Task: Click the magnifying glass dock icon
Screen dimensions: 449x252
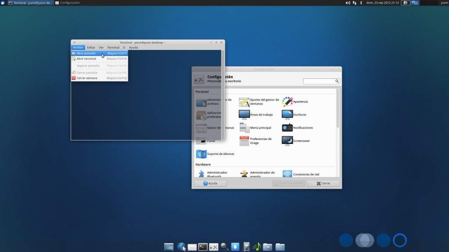Action: [x=224, y=247]
